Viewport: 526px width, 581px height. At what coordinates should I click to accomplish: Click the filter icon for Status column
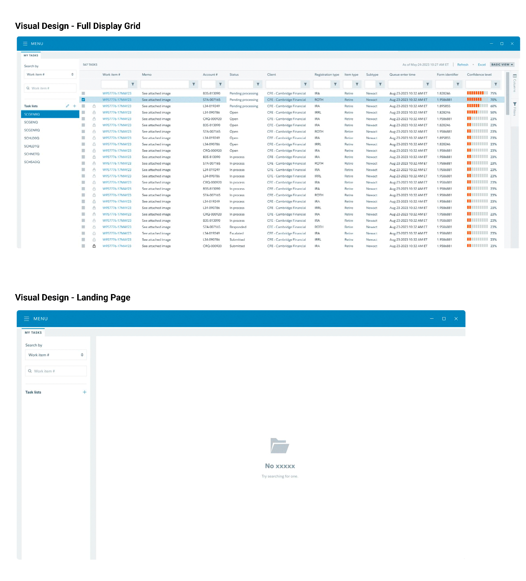click(x=258, y=84)
